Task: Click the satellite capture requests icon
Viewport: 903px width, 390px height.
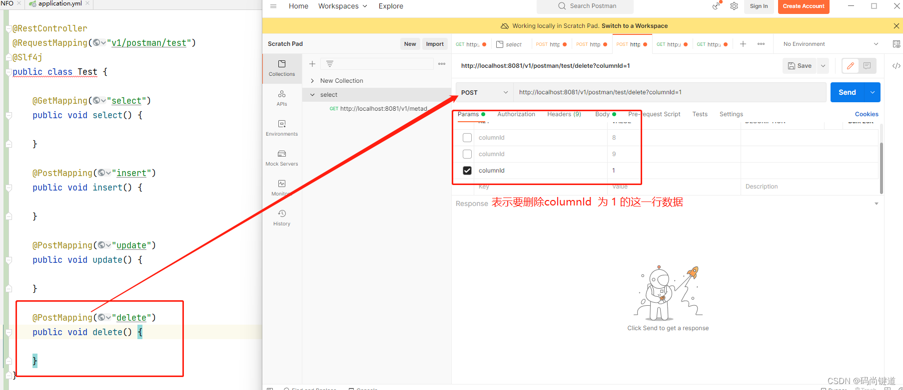Action: [x=717, y=6]
